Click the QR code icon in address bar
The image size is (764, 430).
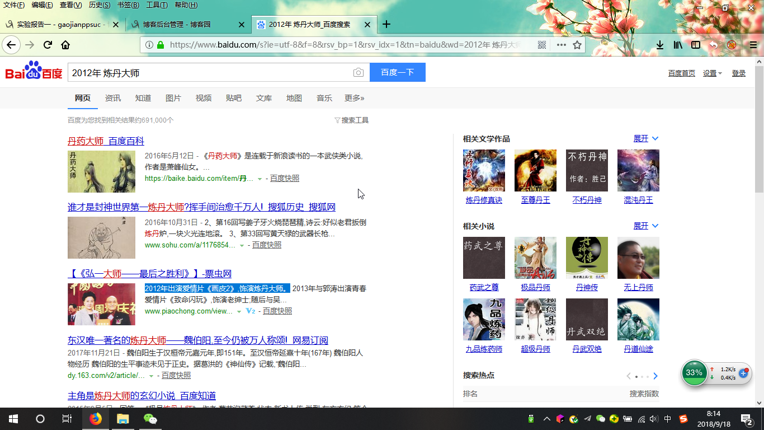click(541, 45)
